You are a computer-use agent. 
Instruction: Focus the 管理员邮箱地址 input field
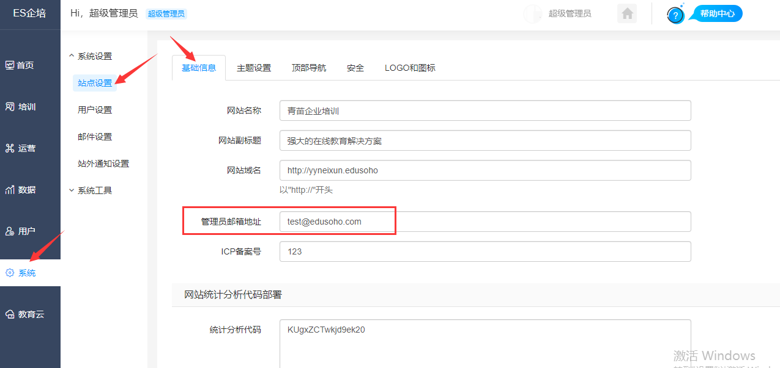click(485, 222)
